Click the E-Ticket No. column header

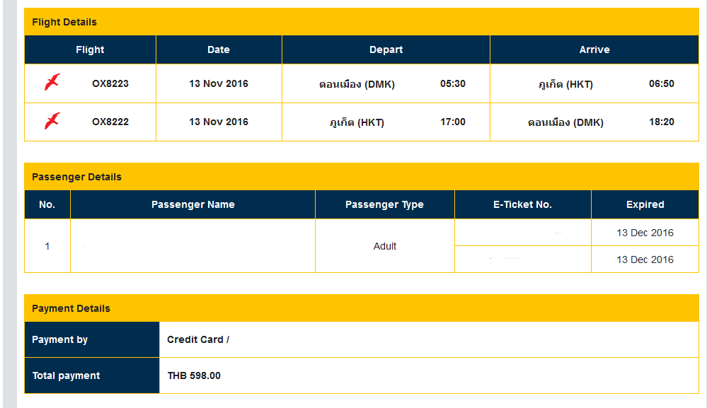coord(522,204)
